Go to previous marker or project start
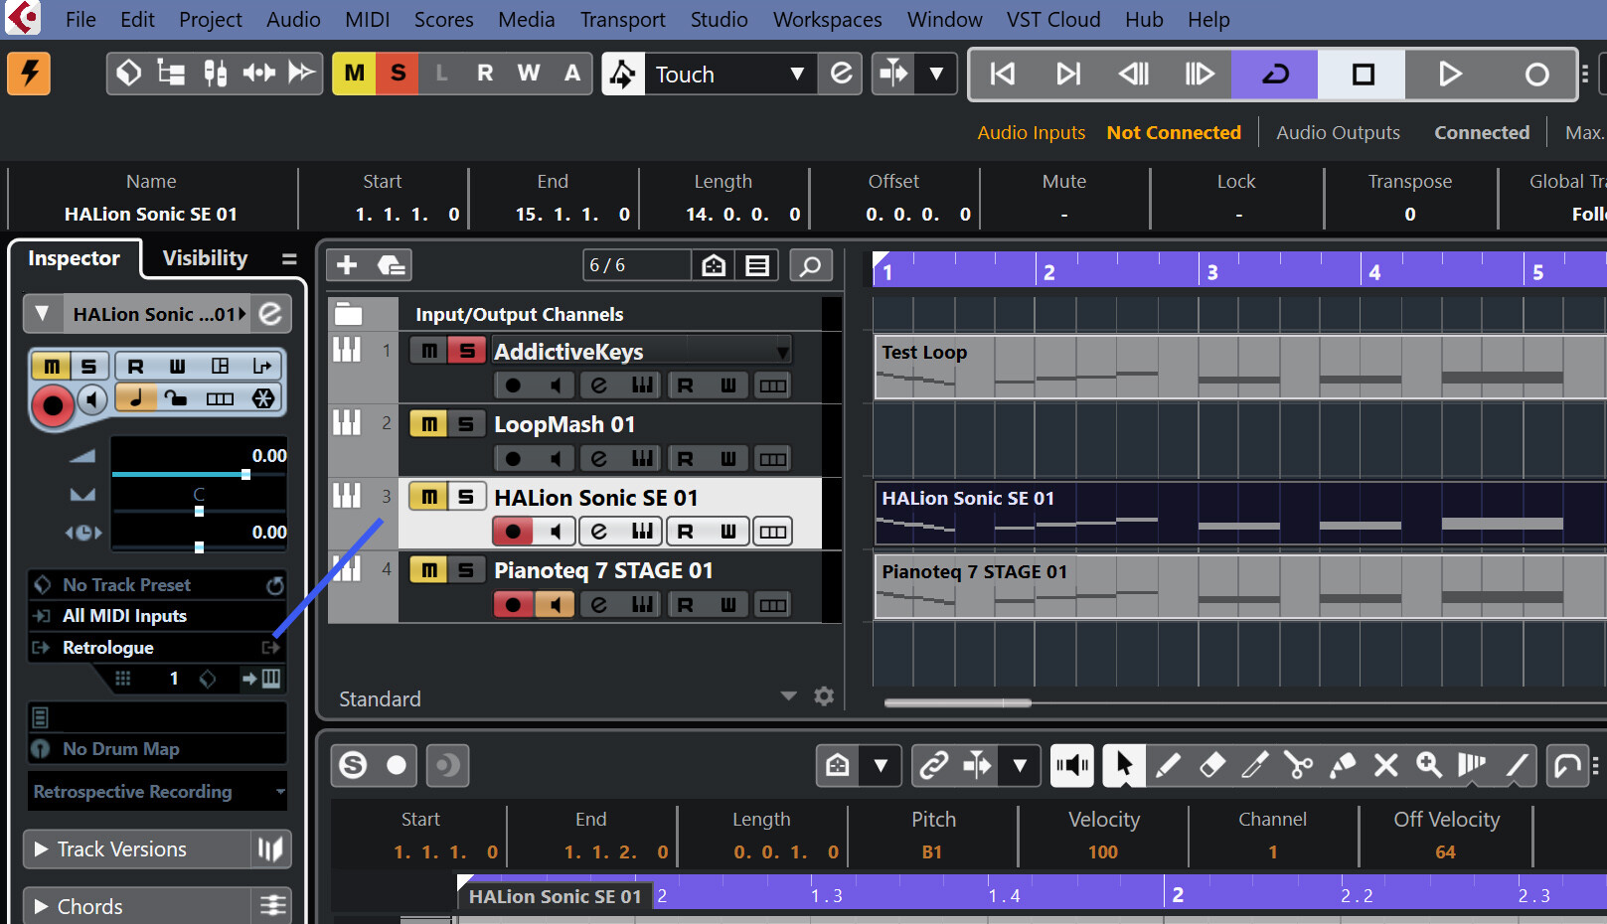 [1003, 75]
